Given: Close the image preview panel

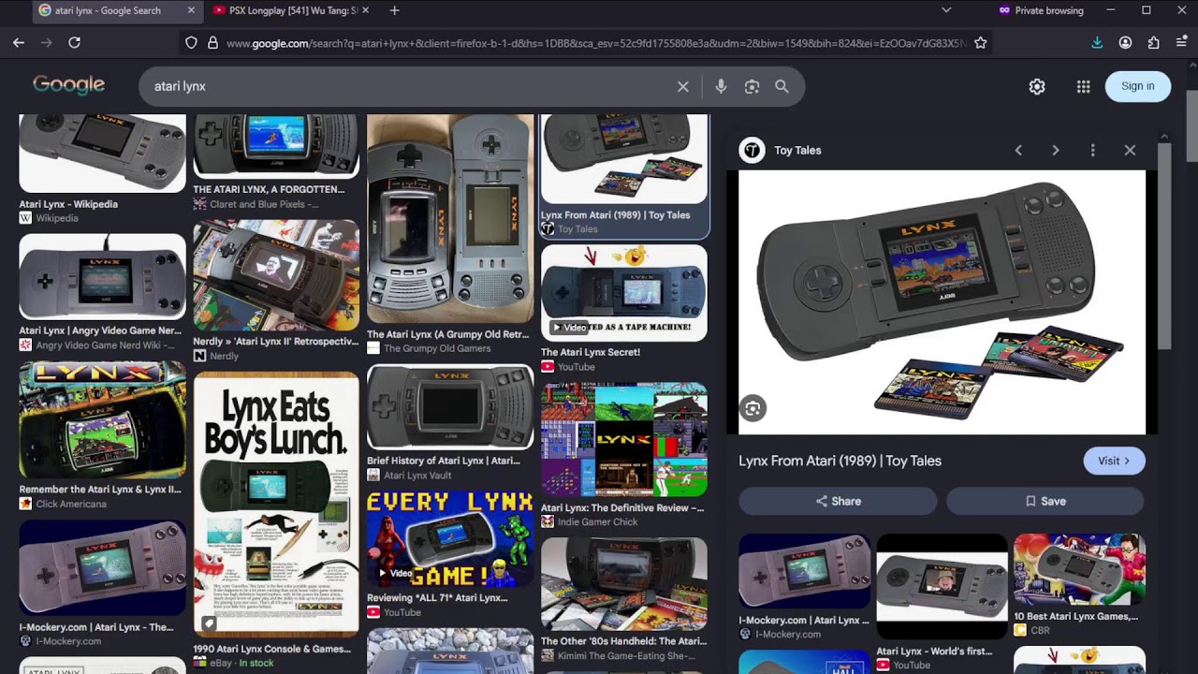Looking at the screenshot, I should click(1130, 150).
